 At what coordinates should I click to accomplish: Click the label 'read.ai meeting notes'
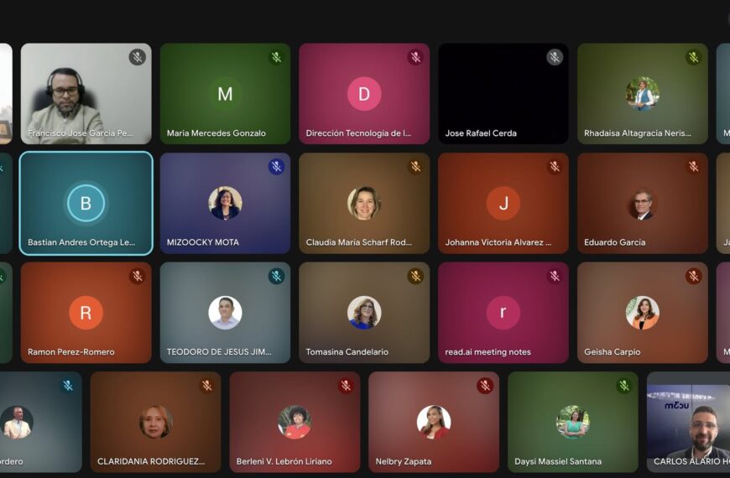click(x=488, y=352)
